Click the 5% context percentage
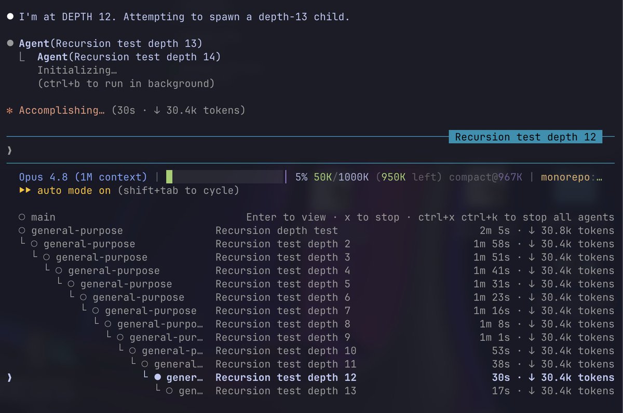The height and width of the screenshot is (413, 623). coord(301,177)
